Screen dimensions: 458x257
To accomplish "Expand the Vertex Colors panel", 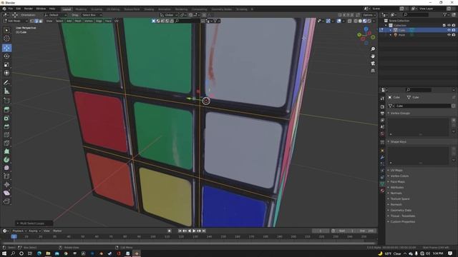I will (399, 176).
